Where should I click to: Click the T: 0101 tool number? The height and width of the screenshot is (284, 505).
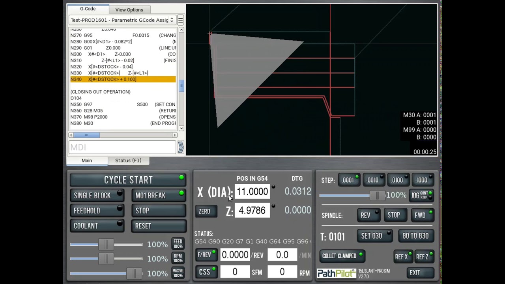click(332, 237)
